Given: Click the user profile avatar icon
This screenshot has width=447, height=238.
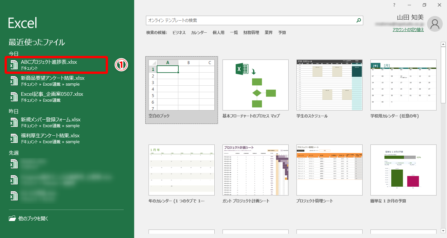Looking at the screenshot, I should [435, 24].
